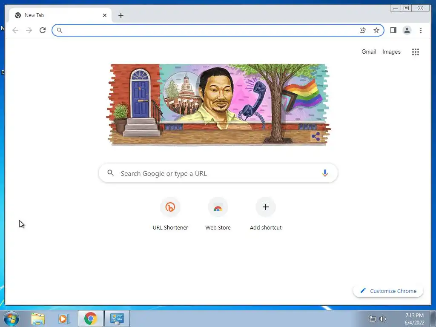Minimize the Chrome window
Image resolution: width=436 pixels, height=327 pixels.
point(396,9)
